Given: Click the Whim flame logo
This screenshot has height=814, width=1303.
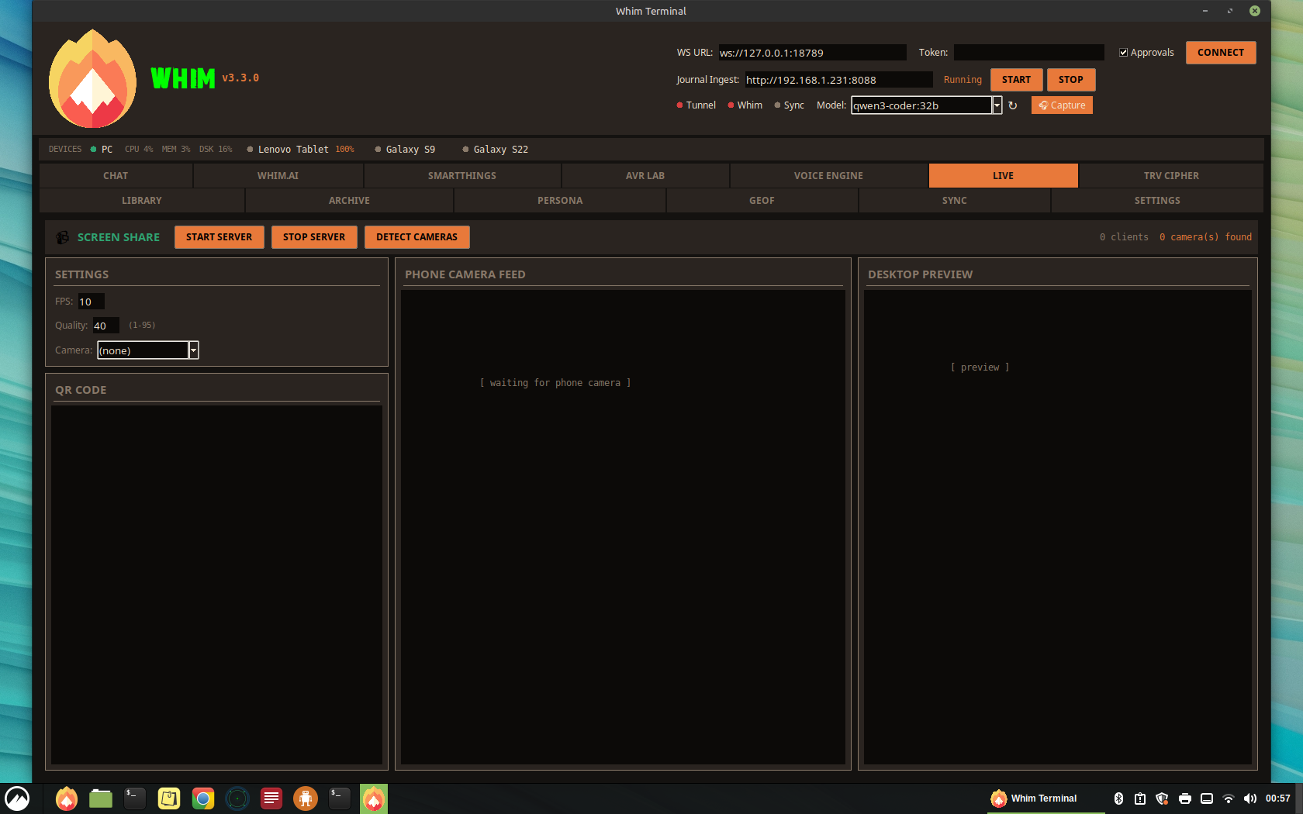Looking at the screenshot, I should pyautogui.click(x=92, y=78).
